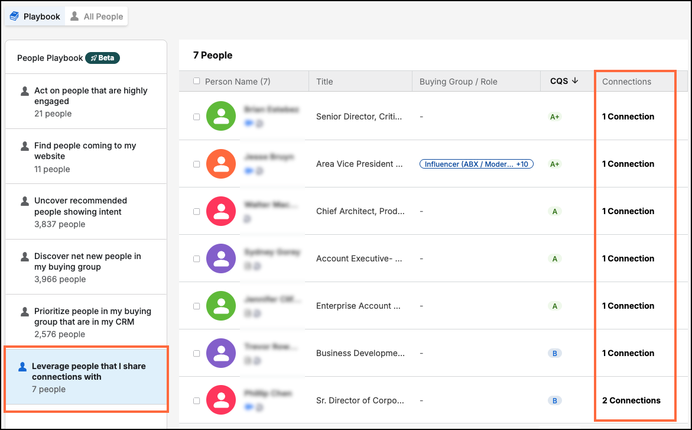Click person icon beside 'Uncover recommended people' item
Screen dimensions: 692x430
click(25, 201)
